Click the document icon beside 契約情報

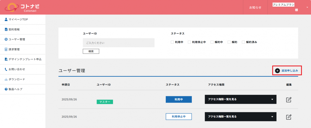[6, 29]
